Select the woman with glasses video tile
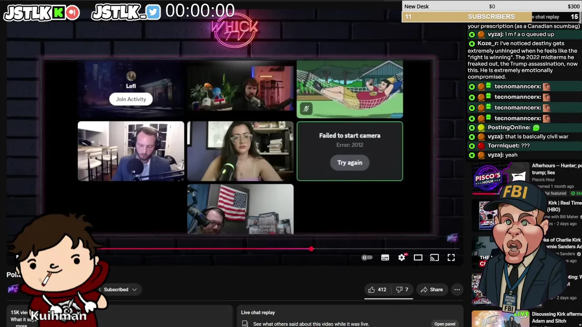Image resolution: width=582 pixels, height=327 pixels. pyautogui.click(x=240, y=151)
